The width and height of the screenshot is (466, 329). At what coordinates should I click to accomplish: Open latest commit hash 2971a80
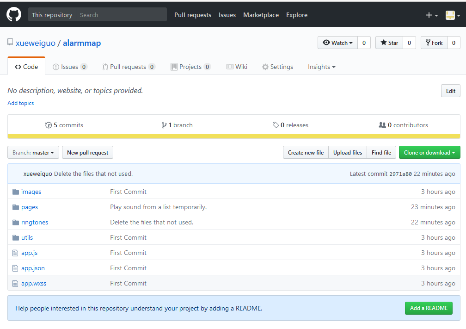[x=401, y=174]
